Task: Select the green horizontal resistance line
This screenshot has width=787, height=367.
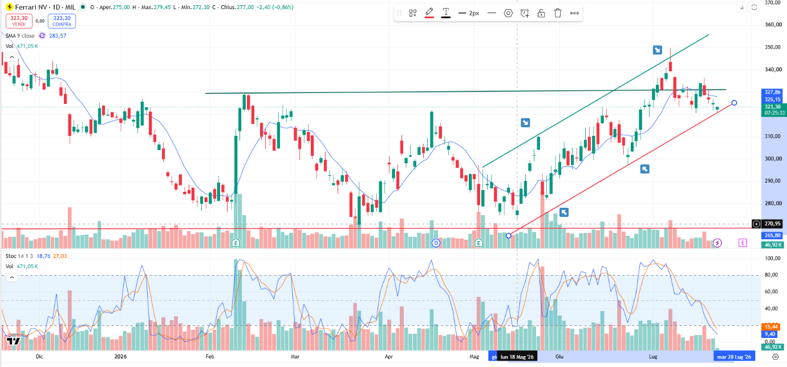Action: (465, 91)
